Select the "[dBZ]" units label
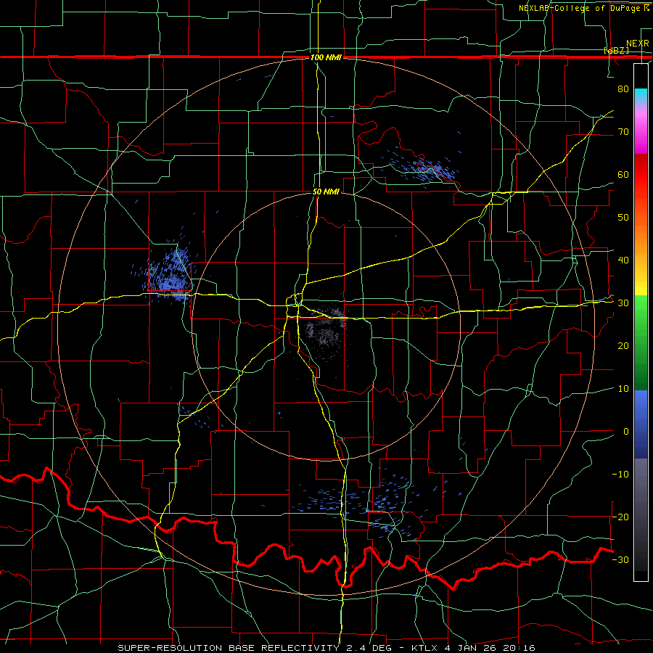 617,50
